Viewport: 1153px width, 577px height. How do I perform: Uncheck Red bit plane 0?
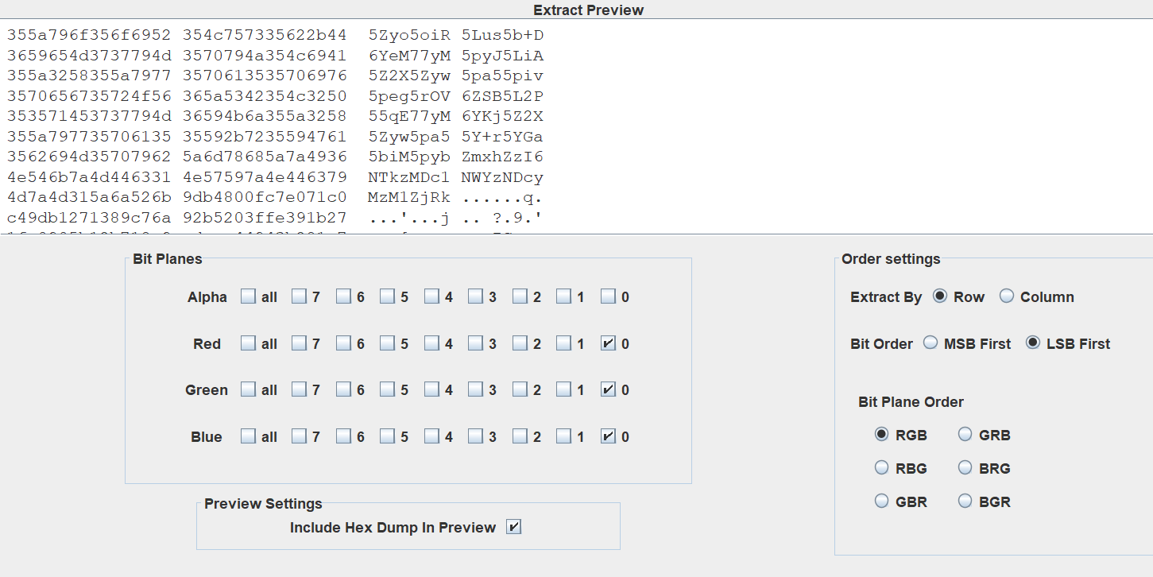pos(608,343)
